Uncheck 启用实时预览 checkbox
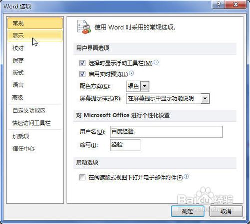250x224 pixels. coord(82,74)
